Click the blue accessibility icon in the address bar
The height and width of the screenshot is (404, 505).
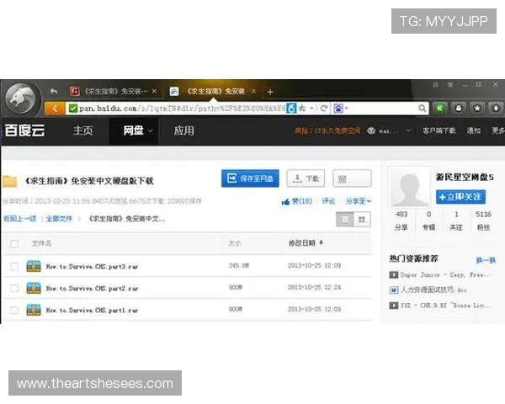(291, 109)
